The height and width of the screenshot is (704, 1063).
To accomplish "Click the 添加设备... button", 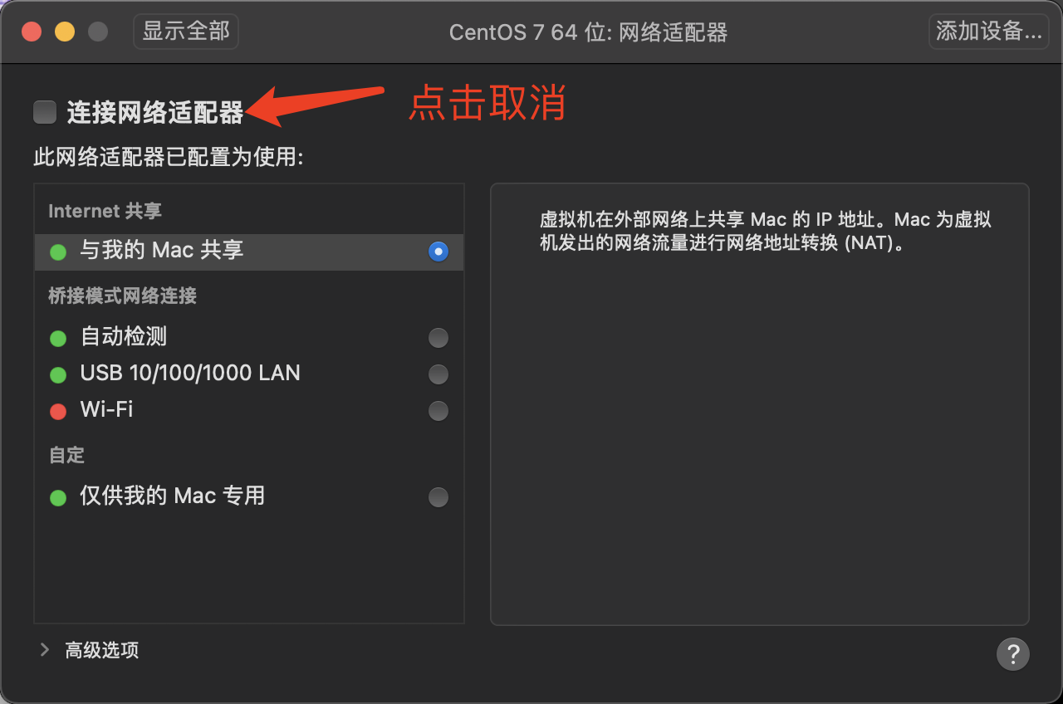I will [988, 32].
